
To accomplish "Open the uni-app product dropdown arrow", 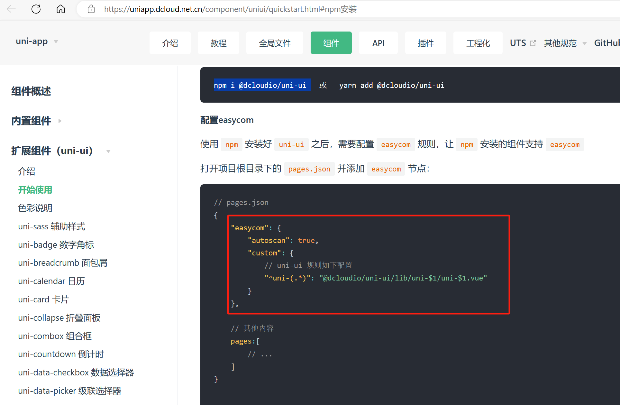I will [56, 42].
